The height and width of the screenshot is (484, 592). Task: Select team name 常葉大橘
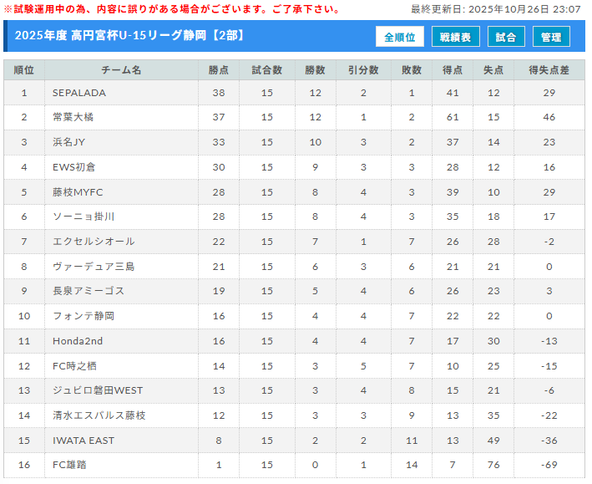73,117
